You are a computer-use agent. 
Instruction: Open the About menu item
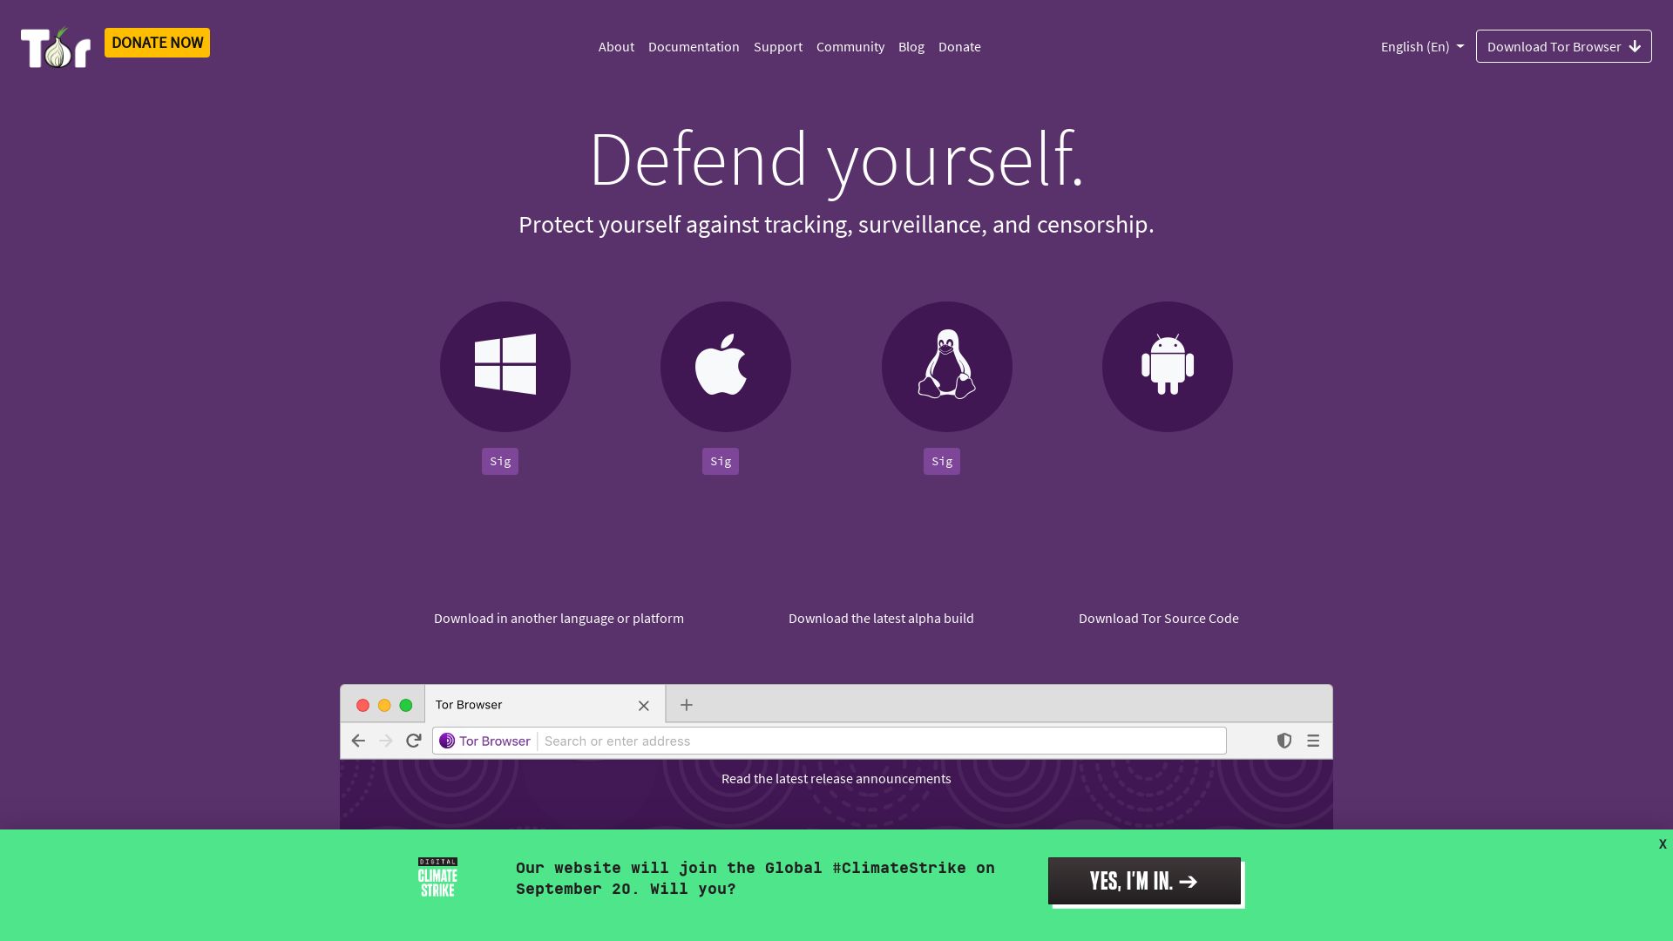(x=617, y=46)
